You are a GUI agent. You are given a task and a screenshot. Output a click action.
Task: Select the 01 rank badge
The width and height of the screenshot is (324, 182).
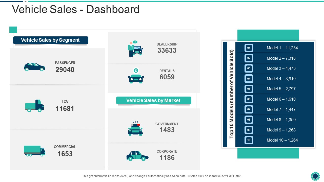point(249,48)
